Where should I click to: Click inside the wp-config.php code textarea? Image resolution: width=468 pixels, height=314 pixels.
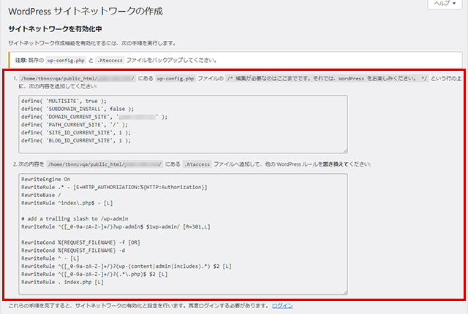click(183, 124)
